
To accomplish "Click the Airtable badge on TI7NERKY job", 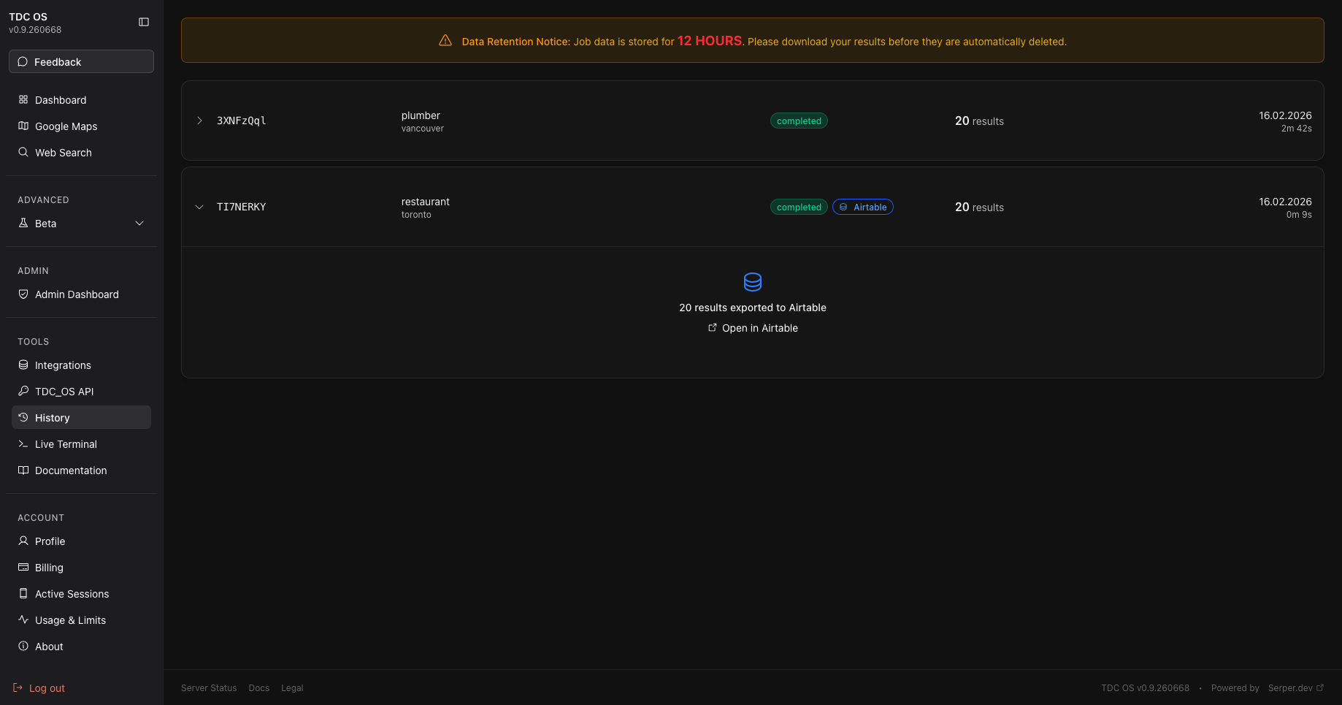I will pyautogui.click(x=863, y=207).
